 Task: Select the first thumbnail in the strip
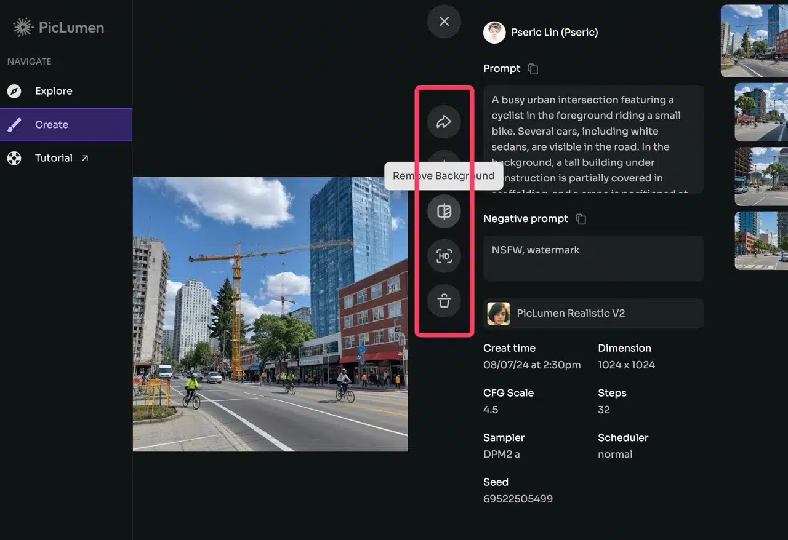(x=754, y=41)
